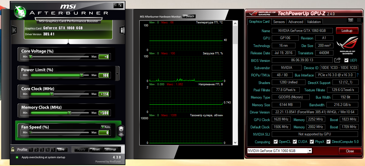
Task: Toggle the OpenCL checkbox
Action: (275, 142)
